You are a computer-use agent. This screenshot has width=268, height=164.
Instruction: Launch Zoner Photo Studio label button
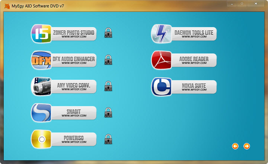[74, 34]
